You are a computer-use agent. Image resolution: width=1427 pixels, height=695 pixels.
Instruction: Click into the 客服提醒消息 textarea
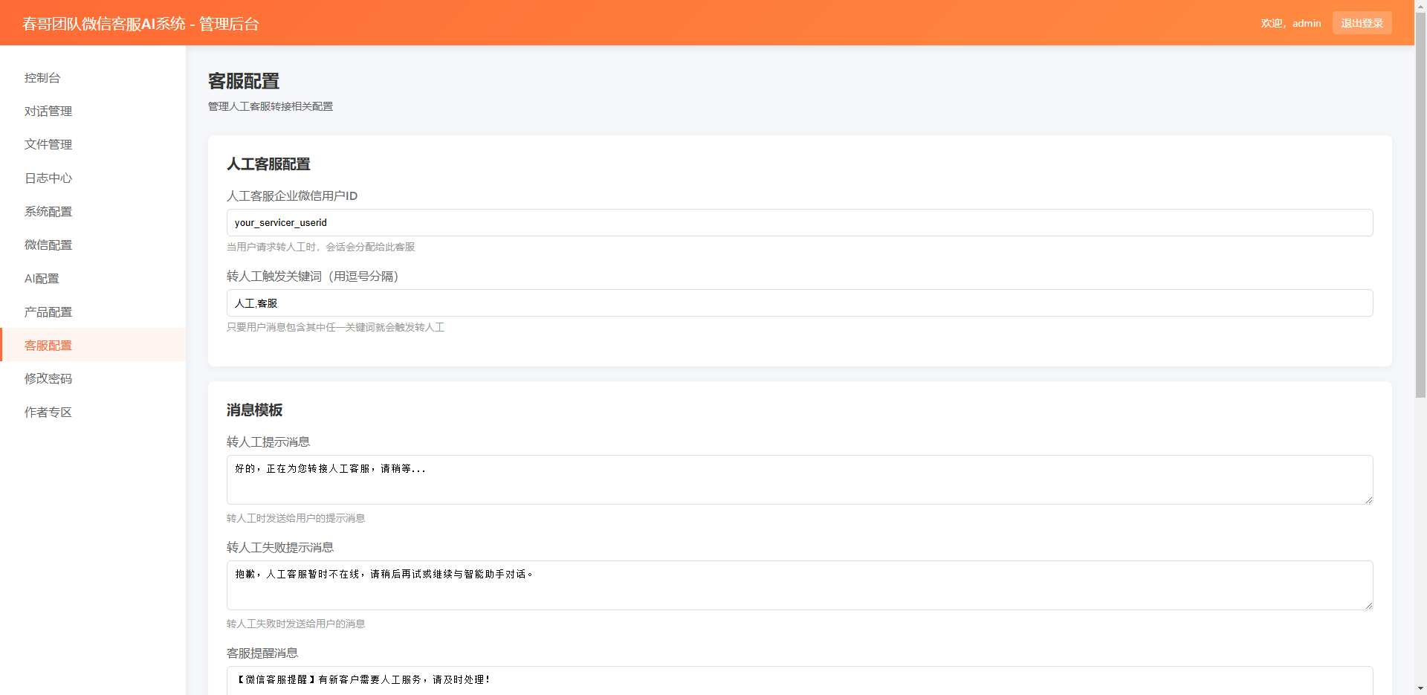[799, 680]
